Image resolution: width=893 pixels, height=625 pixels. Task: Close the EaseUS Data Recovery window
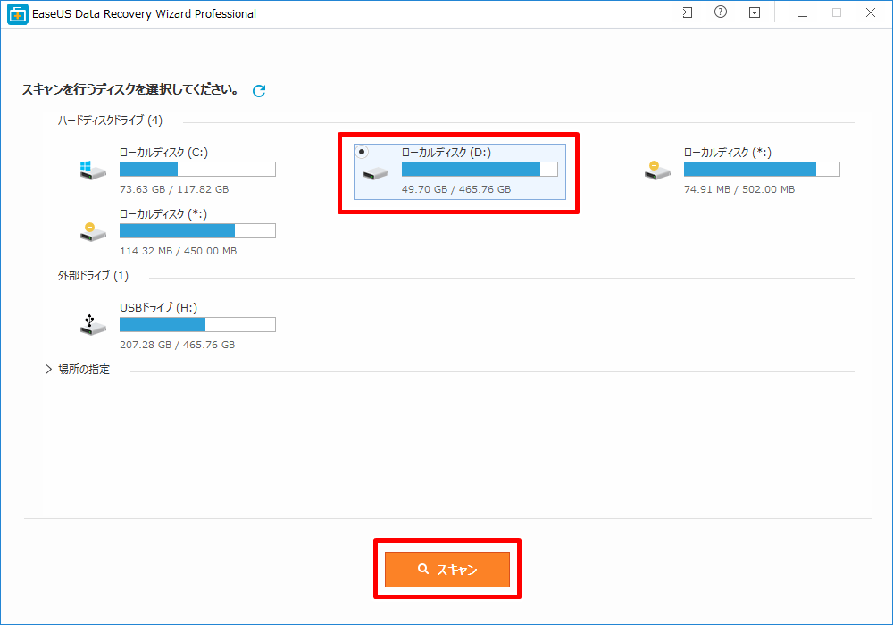click(871, 13)
